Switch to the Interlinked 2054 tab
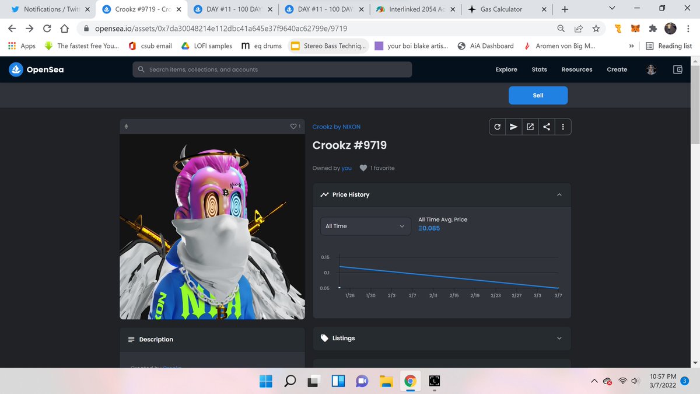700x394 pixels. click(x=416, y=9)
